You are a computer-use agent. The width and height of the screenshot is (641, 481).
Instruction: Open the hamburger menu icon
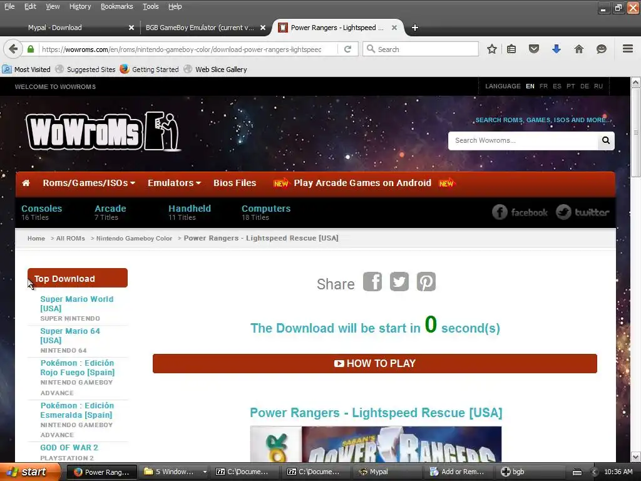click(x=628, y=49)
